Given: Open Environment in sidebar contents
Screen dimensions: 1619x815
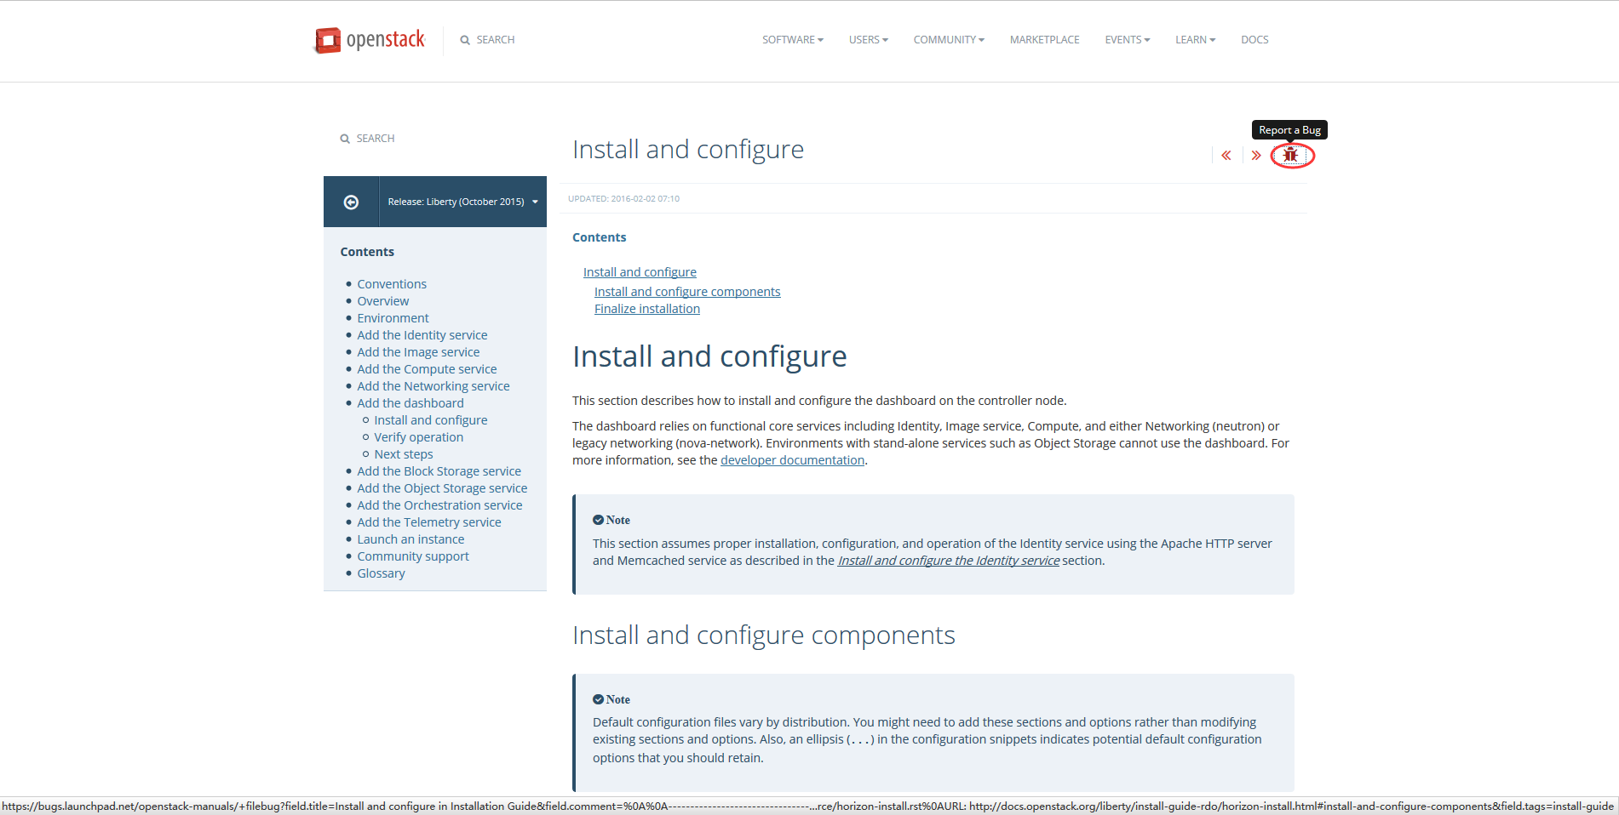Looking at the screenshot, I should pyautogui.click(x=393, y=318).
